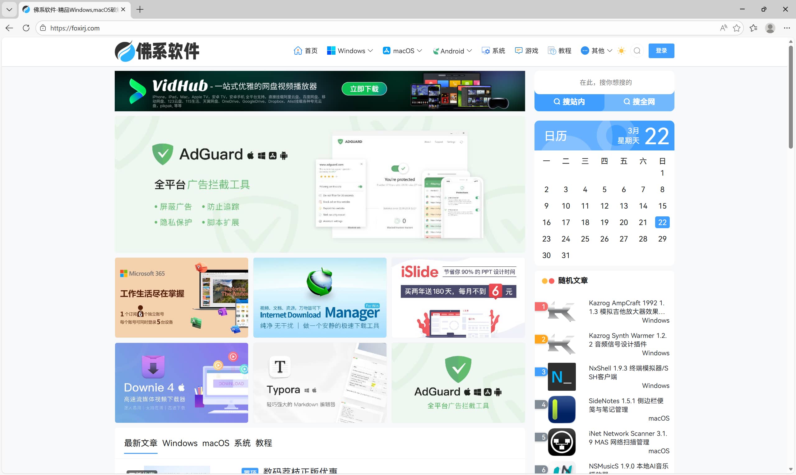The width and height of the screenshot is (796, 475).
Task: Select calendar date 31
Action: 566,256
